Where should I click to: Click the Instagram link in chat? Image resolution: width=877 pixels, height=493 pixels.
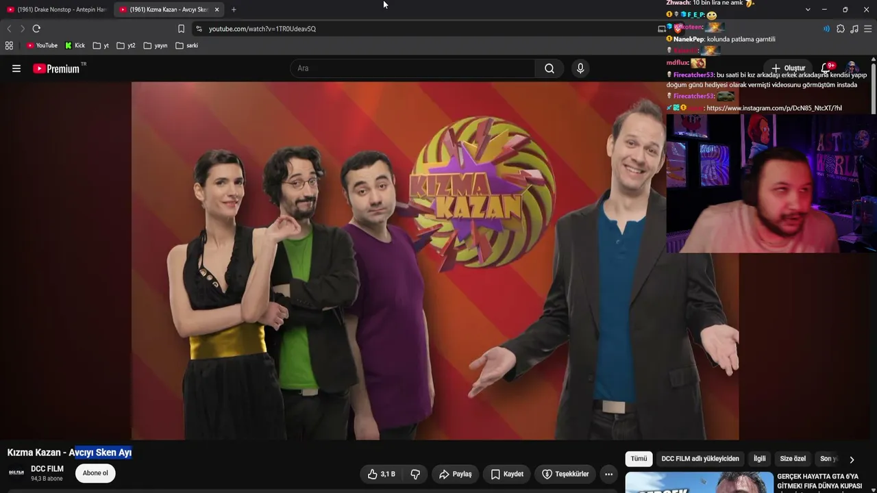pos(774,108)
